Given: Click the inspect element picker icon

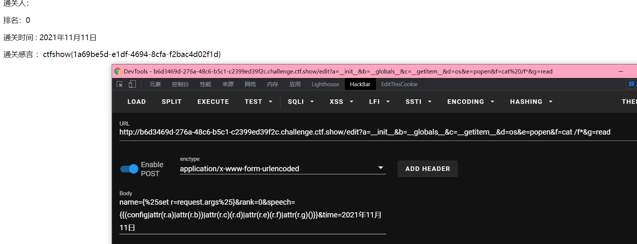Looking at the screenshot, I should [120, 84].
